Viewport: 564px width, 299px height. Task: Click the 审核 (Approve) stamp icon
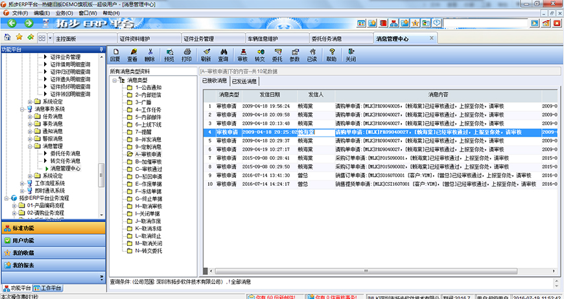(242, 54)
